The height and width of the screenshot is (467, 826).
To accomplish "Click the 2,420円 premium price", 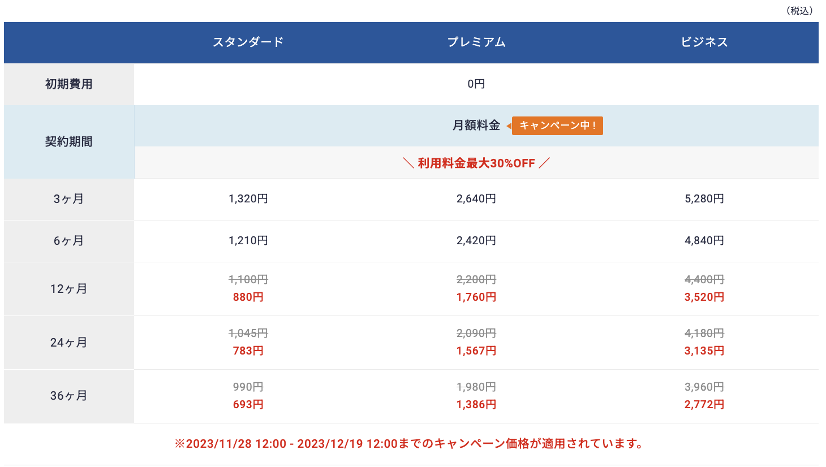I will (x=476, y=241).
